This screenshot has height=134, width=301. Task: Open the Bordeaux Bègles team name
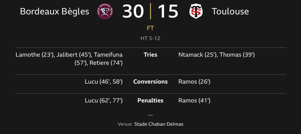coord(54,12)
